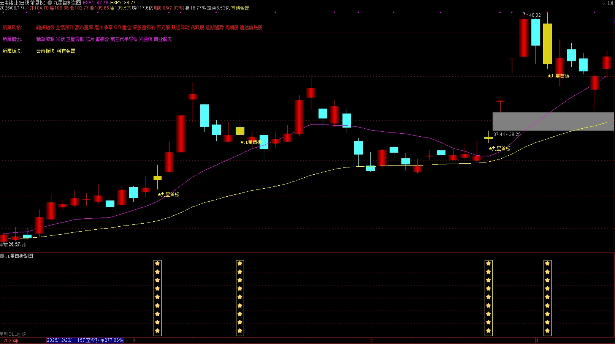This screenshot has height=344, width=615.
Task: Toggle the side panel icon at top right
Action: point(610,3)
